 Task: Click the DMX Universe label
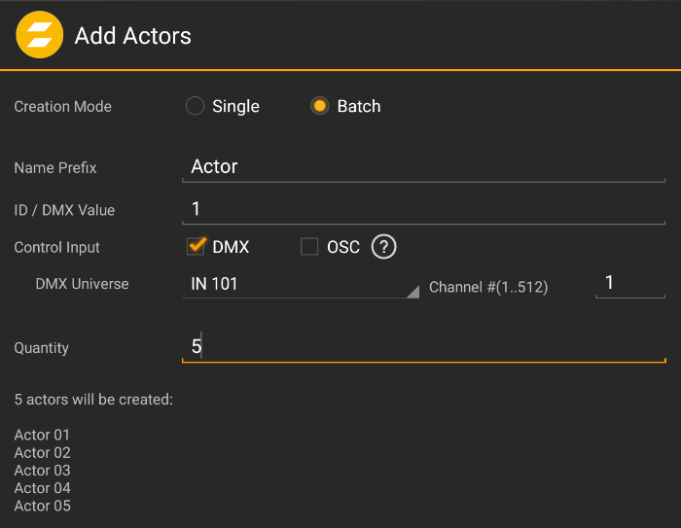tap(82, 284)
